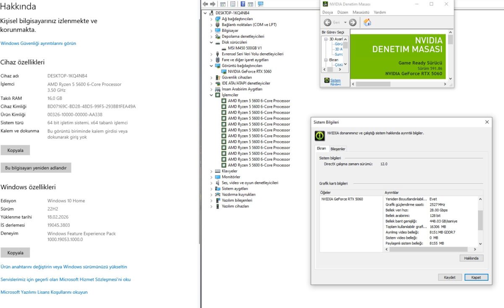The height and width of the screenshot is (308, 504).
Task: Open Microsoft Yazılımı Lisans Koşullarını okuyun link
Action: point(44,292)
